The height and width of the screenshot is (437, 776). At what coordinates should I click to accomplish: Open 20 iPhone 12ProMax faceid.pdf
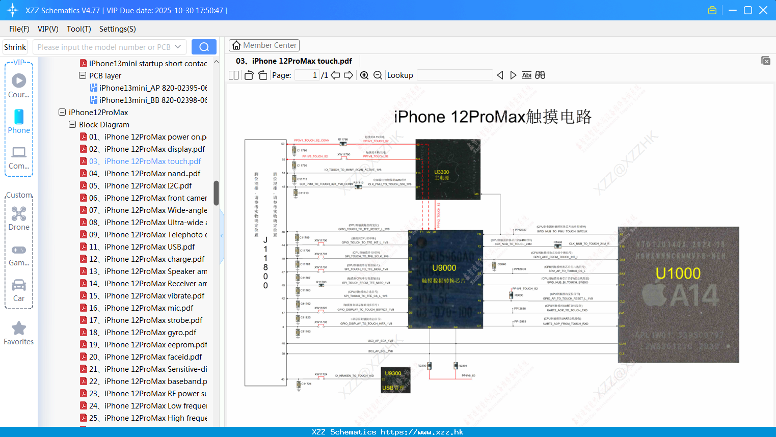click(141, 357)
